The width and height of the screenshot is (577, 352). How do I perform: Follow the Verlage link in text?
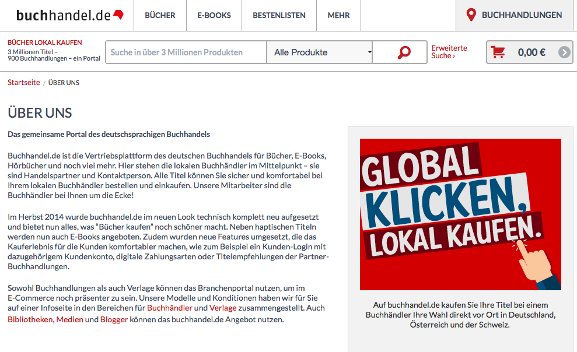pos(223,308)
